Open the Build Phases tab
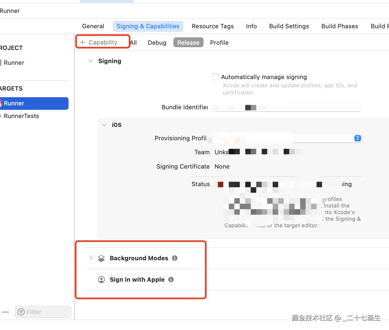Image resolution: width=389 pixels, height=330 pixels. 340,26
